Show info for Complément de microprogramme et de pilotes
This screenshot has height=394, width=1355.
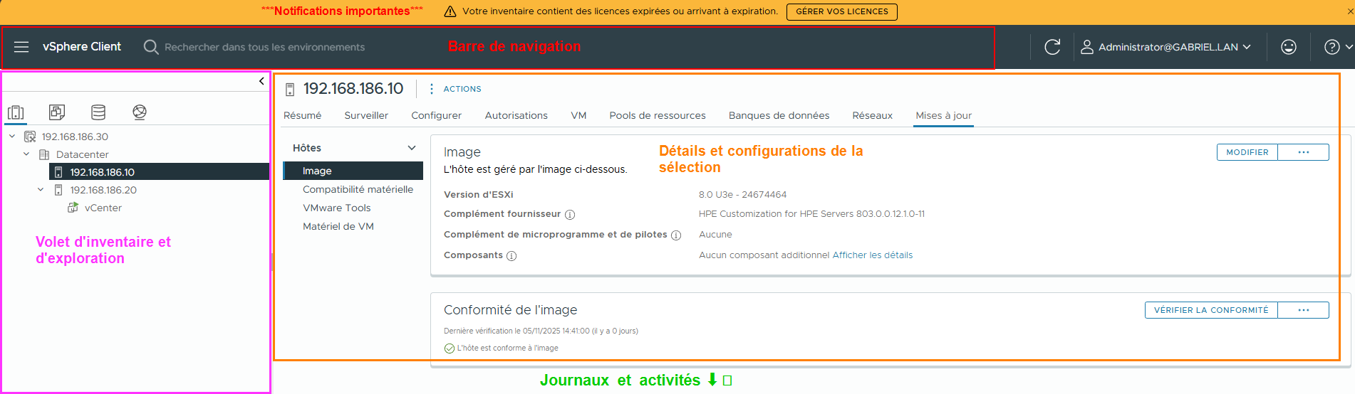coord(676,235)
